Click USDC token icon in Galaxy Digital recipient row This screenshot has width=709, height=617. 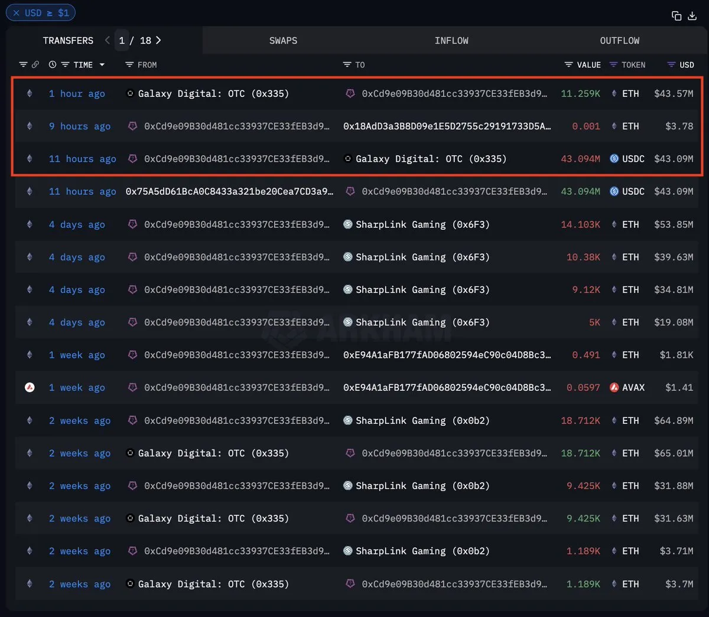(x=614, y=159)
